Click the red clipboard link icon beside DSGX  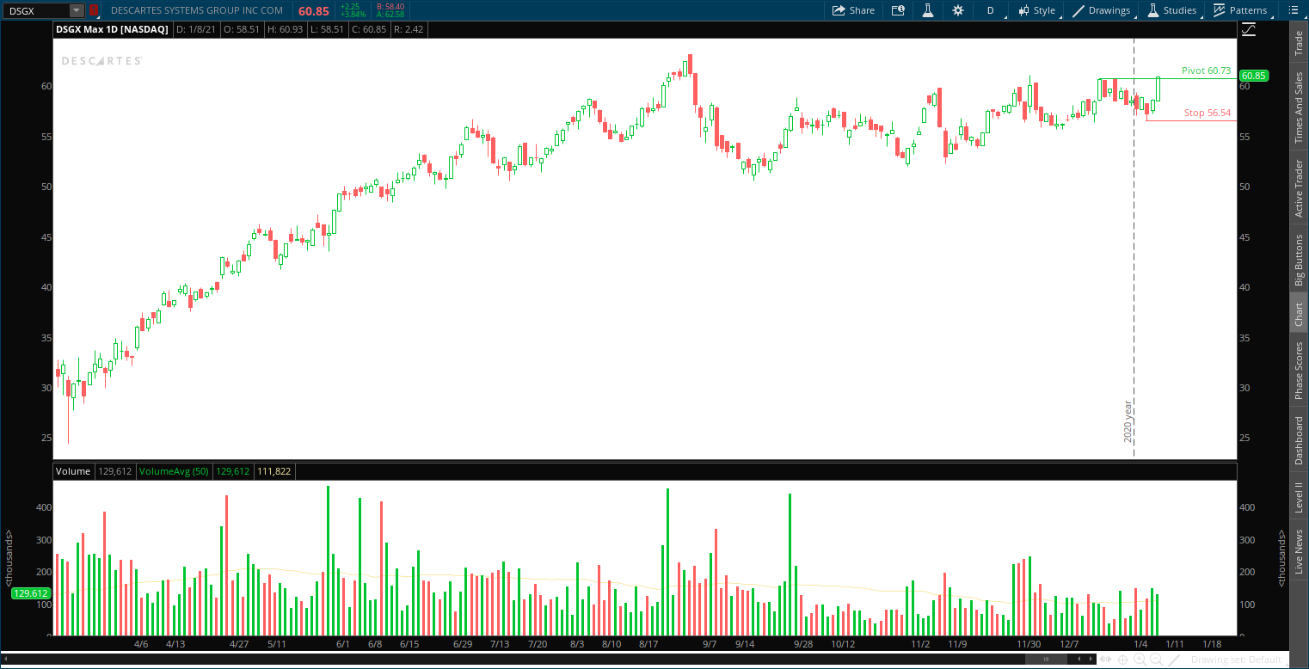94,10
